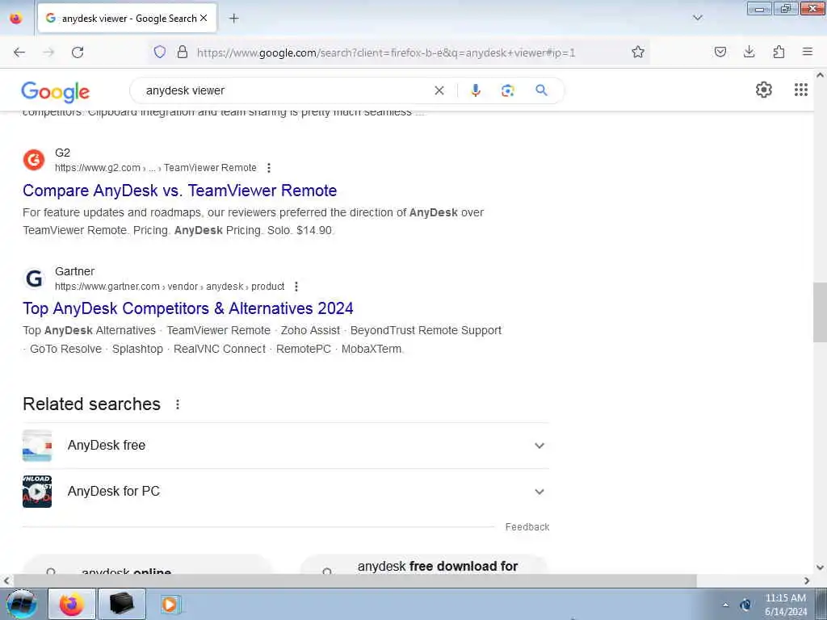Click the scroll up arrow
The image size is (827, 620).
pos(820,75)
